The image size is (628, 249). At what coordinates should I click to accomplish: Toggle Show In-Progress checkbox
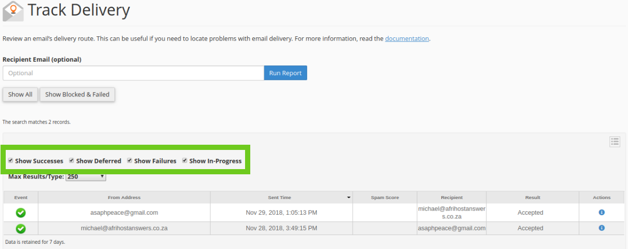point(185,161)
